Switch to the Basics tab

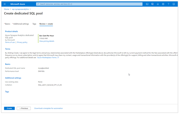click(7, 24)
